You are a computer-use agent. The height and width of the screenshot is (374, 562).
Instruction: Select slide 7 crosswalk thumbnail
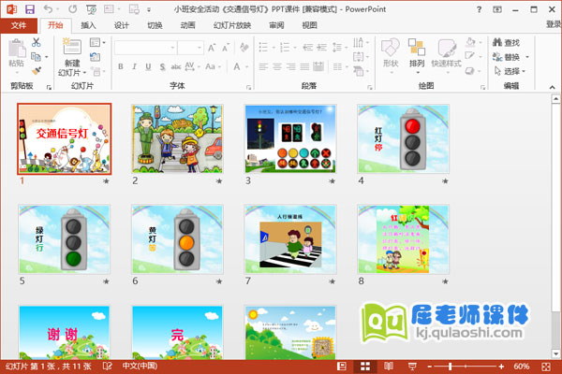(290, 239)
